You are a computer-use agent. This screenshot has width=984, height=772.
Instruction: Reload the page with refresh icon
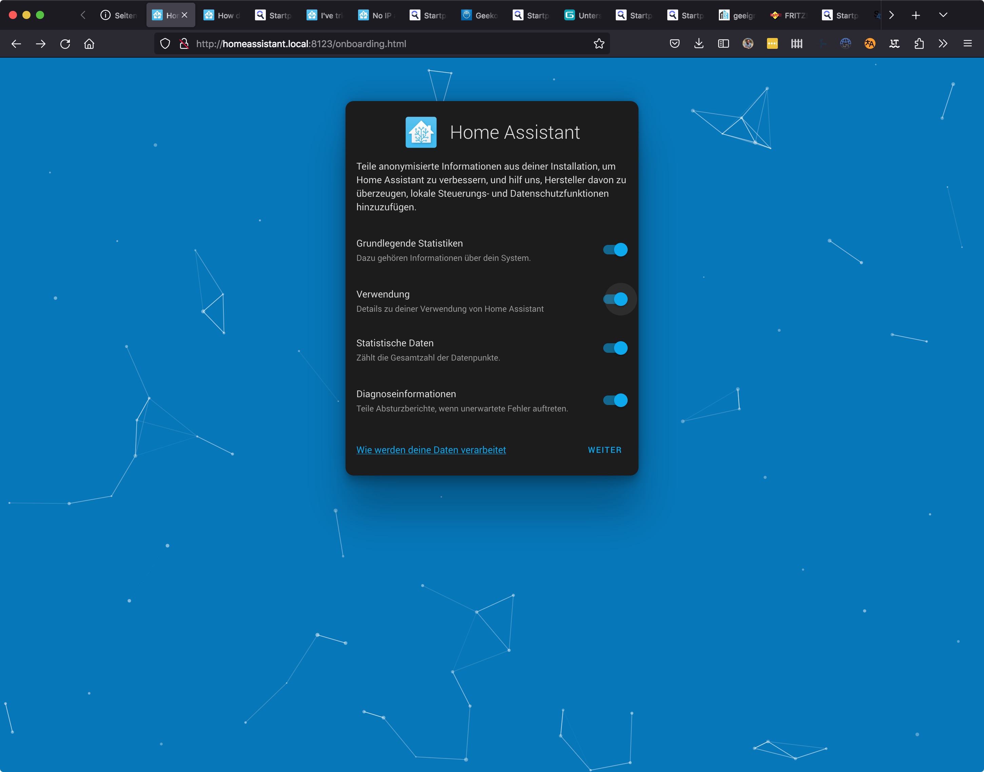65,44
